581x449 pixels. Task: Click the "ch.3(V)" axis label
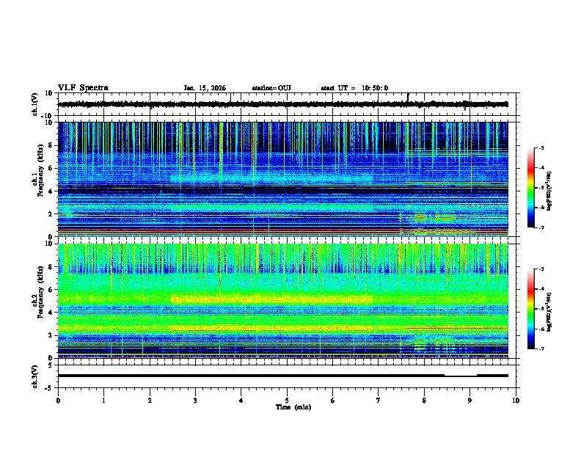point(35,376)
